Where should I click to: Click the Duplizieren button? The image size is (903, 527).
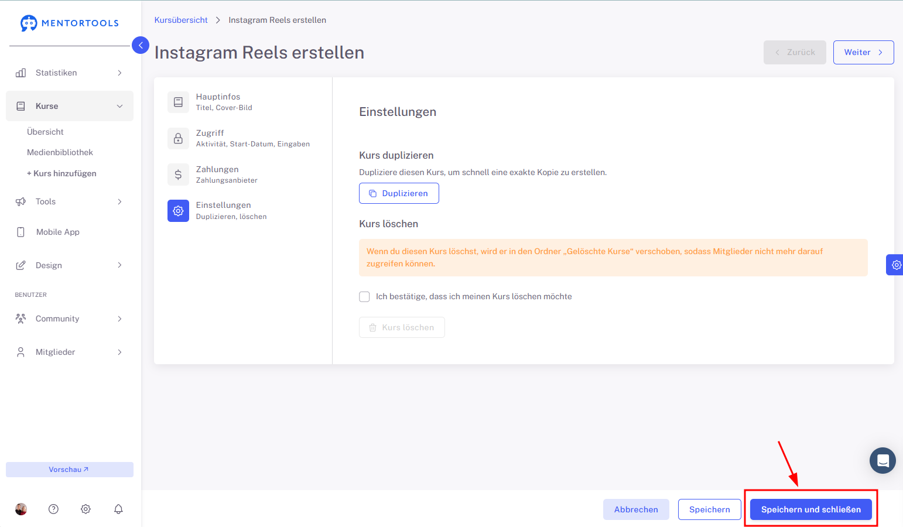pyautogui.click(x=399, y=193)
